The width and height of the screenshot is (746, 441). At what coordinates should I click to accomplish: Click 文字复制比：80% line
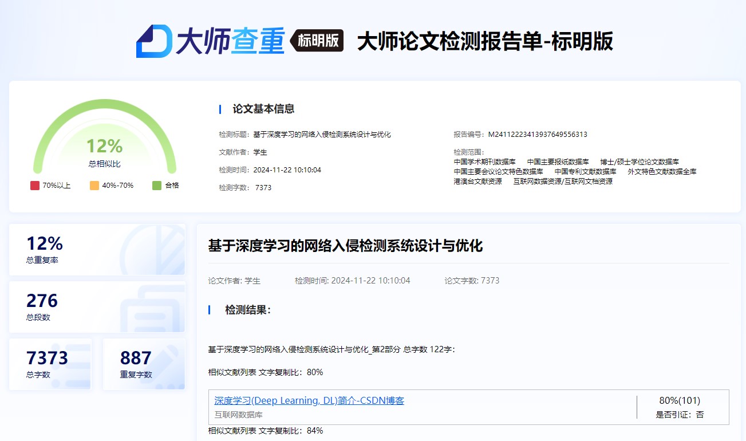tap(266, 372)
